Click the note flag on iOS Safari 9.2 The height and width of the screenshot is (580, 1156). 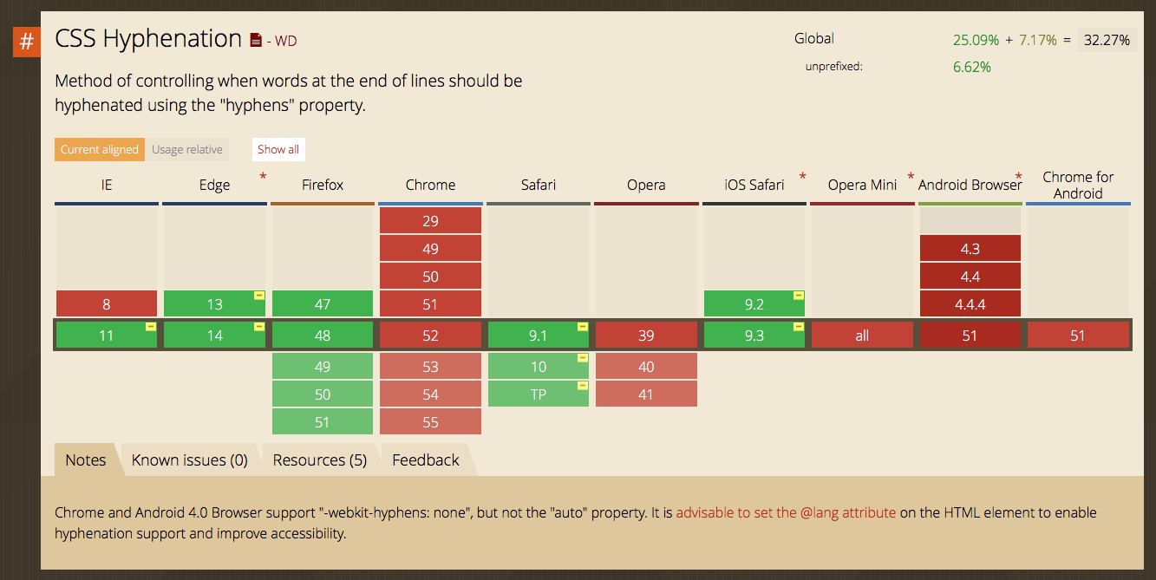point(798,296)
